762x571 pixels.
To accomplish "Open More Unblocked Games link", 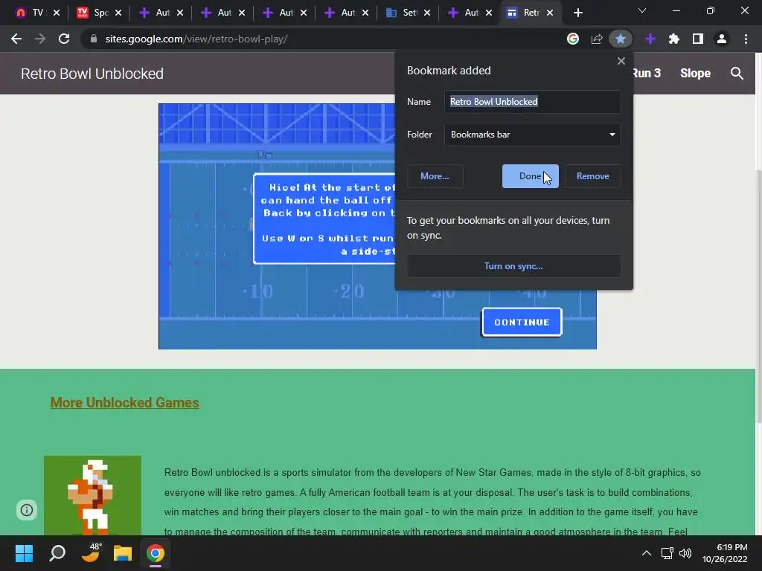I will (124, 402).
